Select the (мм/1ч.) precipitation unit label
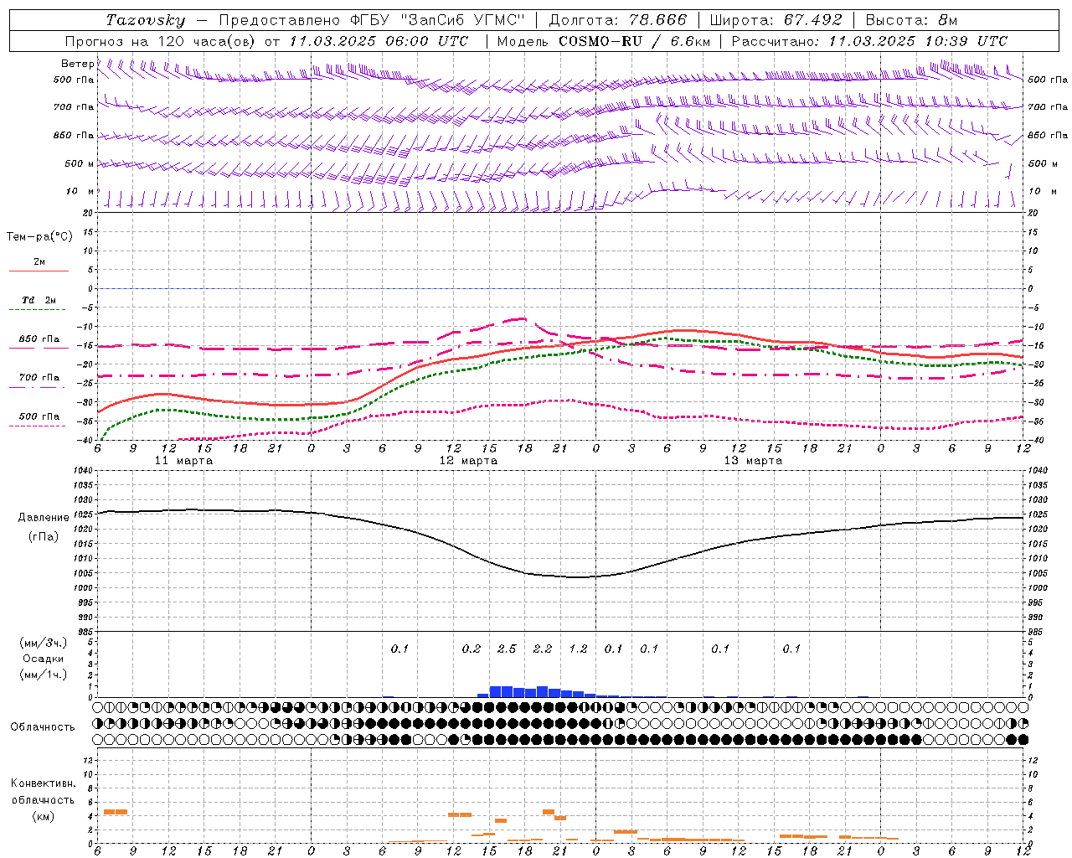 [44, 675]
